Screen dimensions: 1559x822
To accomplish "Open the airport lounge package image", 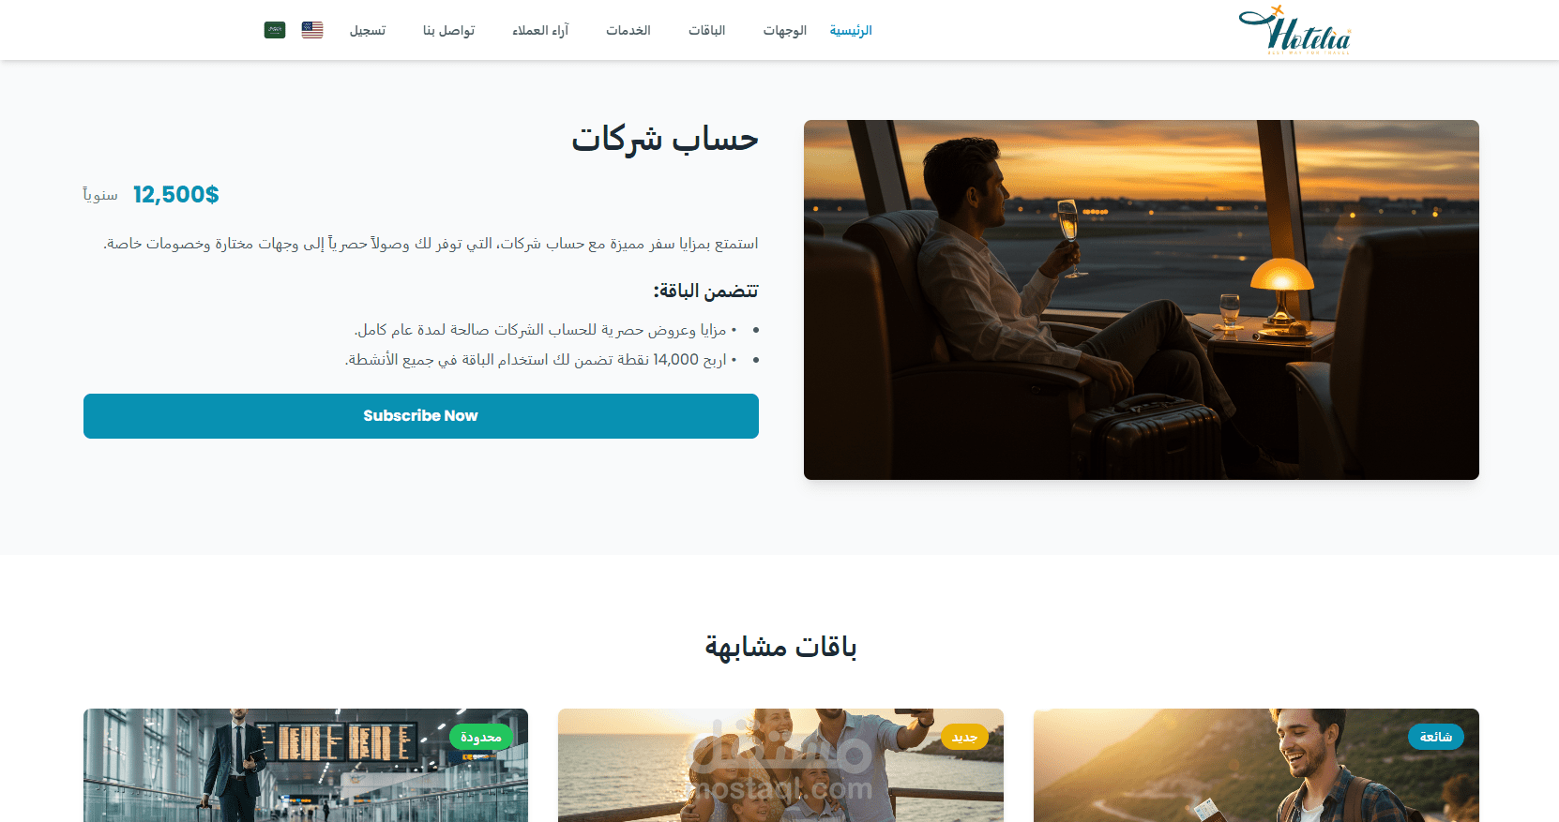I will [1142, 300].
